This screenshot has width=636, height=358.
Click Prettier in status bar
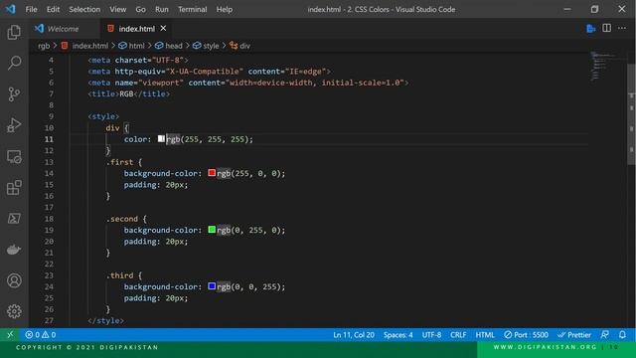coord(574,335)
